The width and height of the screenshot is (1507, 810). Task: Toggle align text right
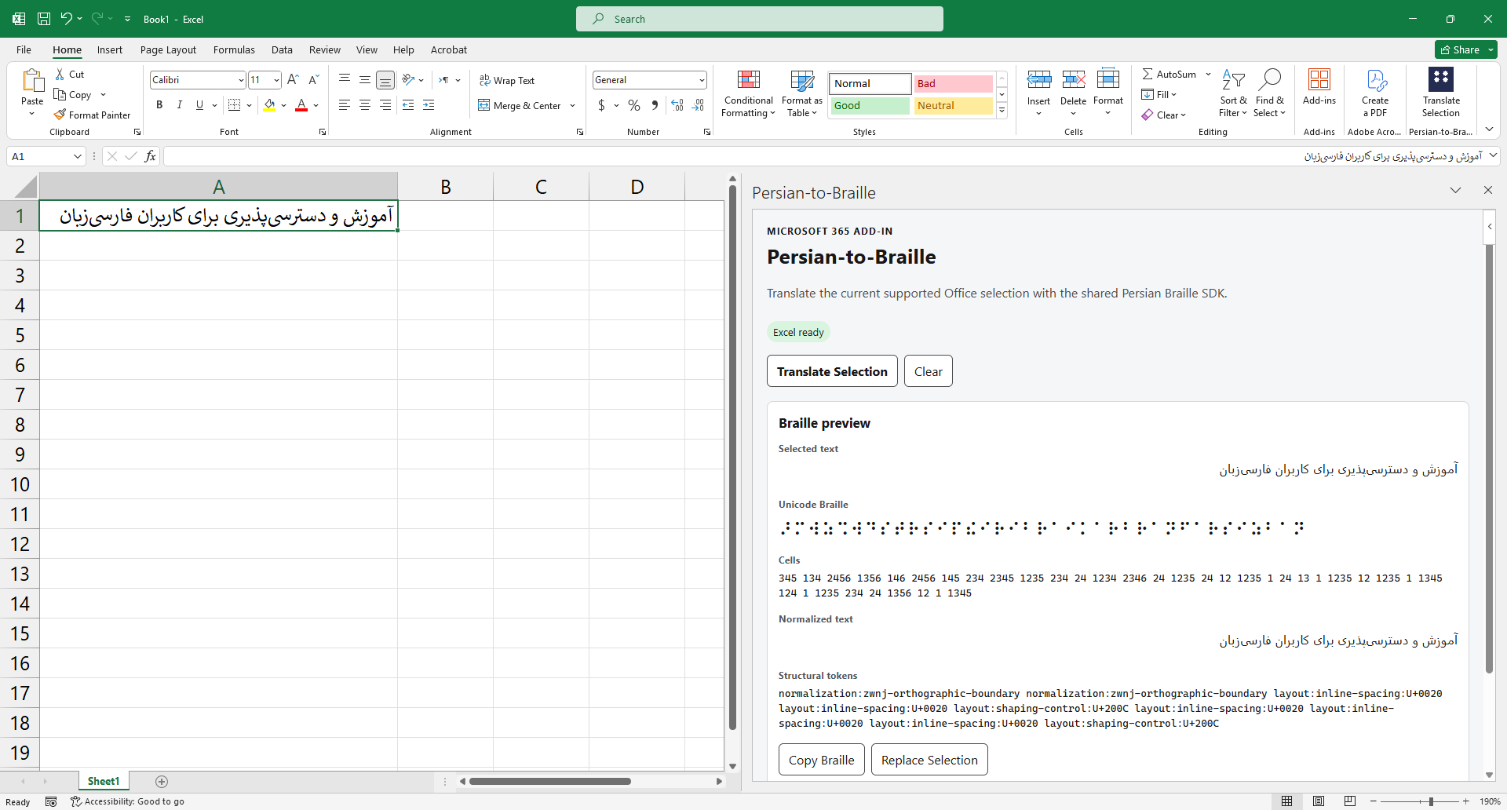(385, 104)
